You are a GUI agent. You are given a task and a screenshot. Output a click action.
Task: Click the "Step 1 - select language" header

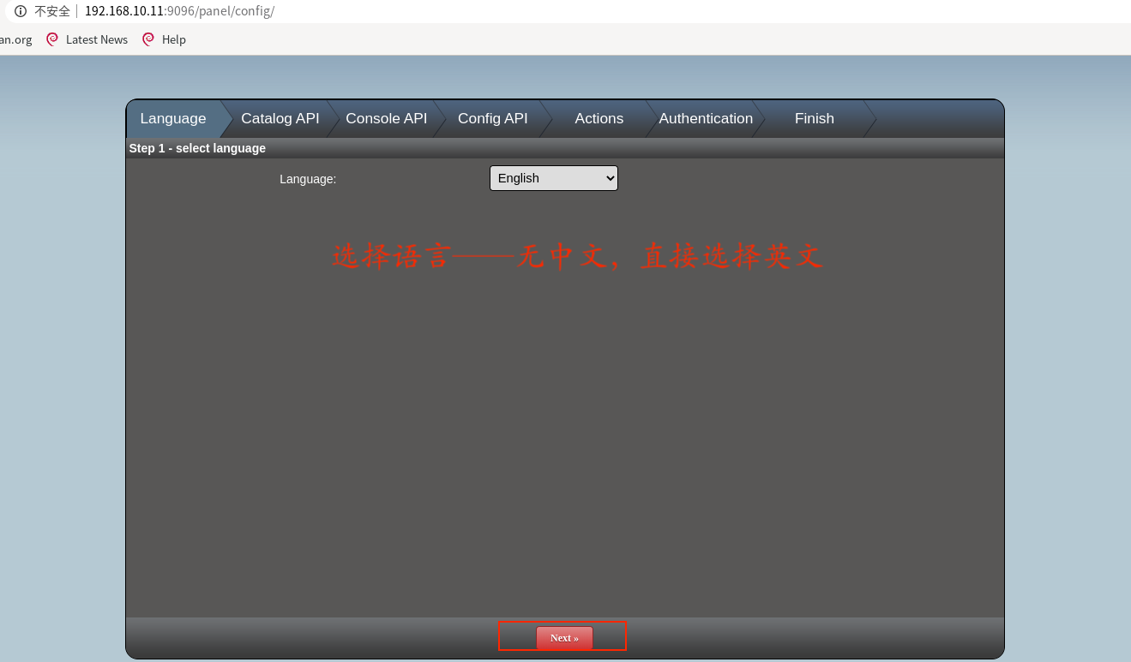click(197, 148)
